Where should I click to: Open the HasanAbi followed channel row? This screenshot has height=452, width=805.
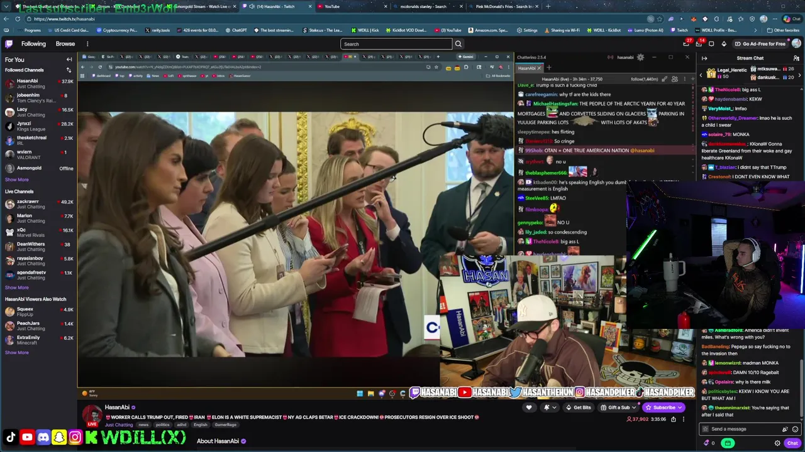click(x=39, y=83)
